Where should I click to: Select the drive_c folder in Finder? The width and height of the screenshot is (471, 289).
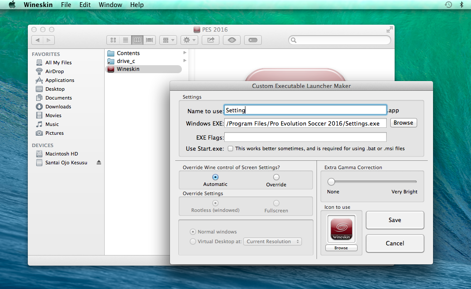[126, 61]
